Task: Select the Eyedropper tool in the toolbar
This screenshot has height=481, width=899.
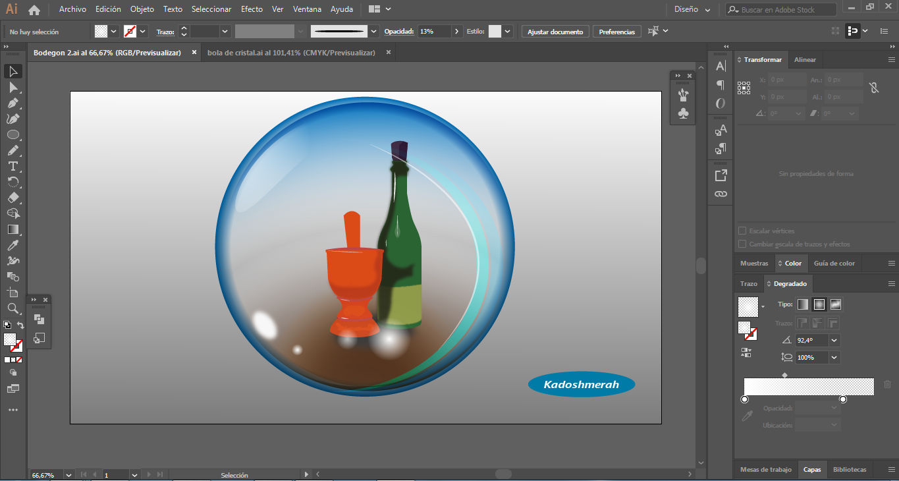Action: coord(13,245)
